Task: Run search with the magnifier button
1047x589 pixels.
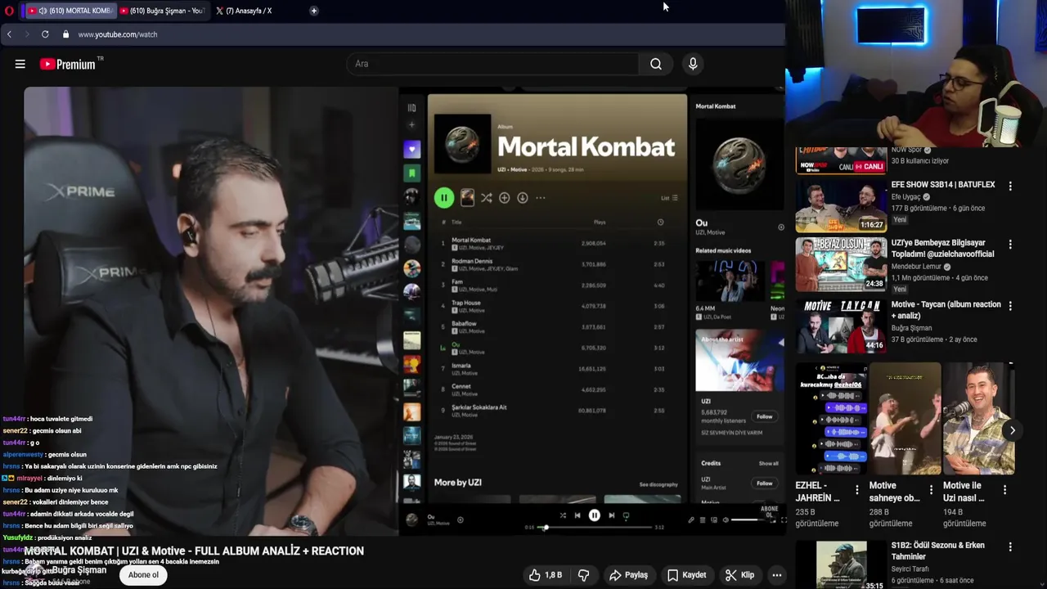Action: click(x=656, y=64)
